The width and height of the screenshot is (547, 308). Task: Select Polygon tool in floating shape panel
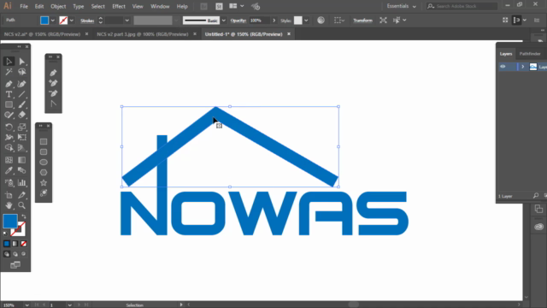[44, 173]
